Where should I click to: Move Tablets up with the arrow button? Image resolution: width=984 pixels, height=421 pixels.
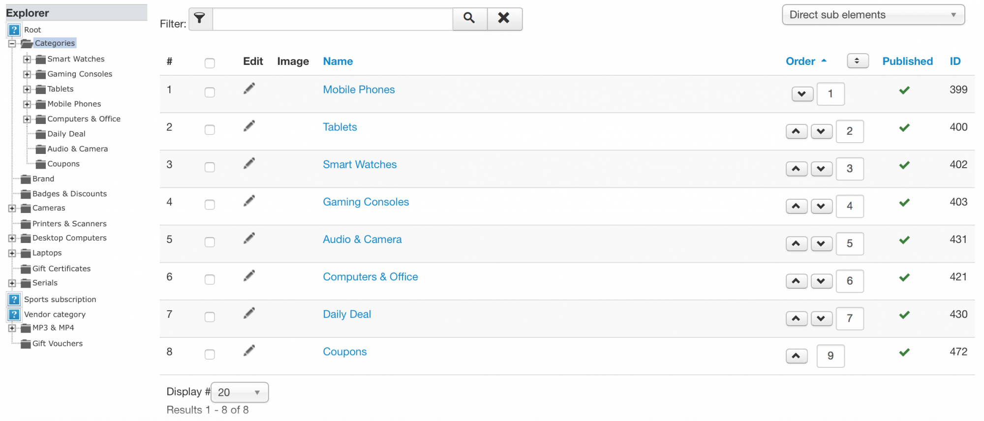pos(796,131)
